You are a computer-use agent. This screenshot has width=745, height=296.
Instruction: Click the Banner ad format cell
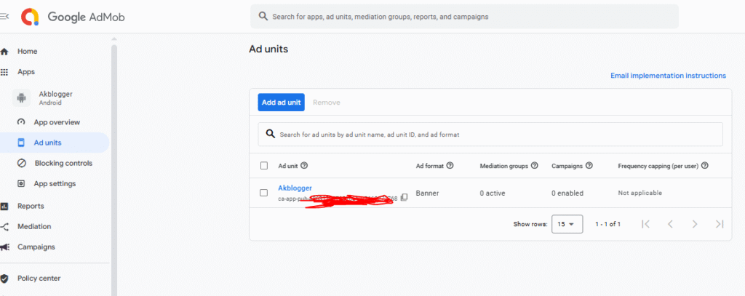coord(427,193)
